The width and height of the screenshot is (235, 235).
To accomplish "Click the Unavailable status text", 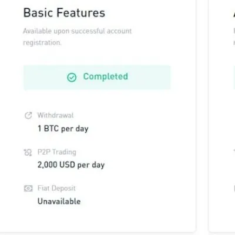I will click(59, 202).
